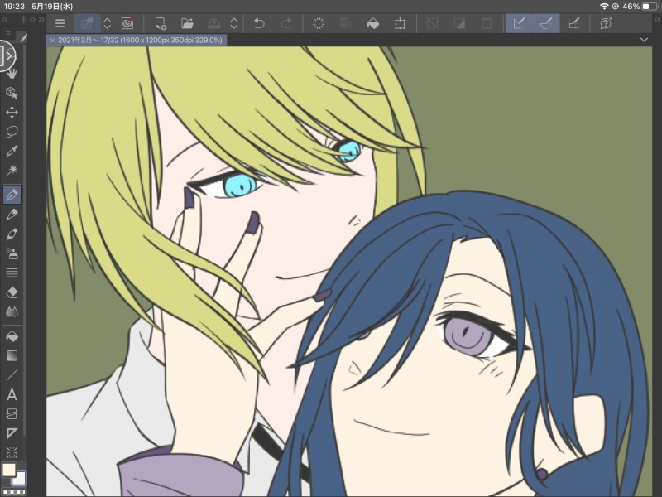
Task: Select the Ruler tool
Action: click(12, 433)
